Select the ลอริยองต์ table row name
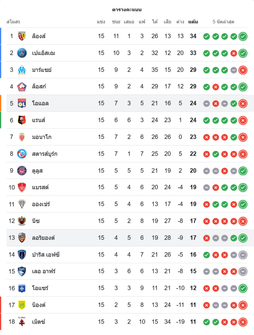This screenshot has height=335, width=254. coord(44,238)
